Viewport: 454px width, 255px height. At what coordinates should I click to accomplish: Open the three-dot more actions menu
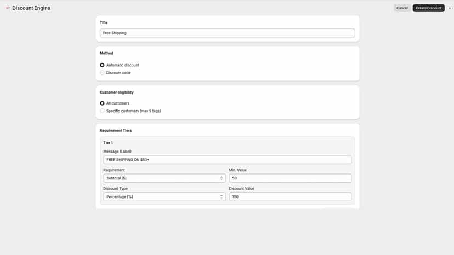(451, 8)
